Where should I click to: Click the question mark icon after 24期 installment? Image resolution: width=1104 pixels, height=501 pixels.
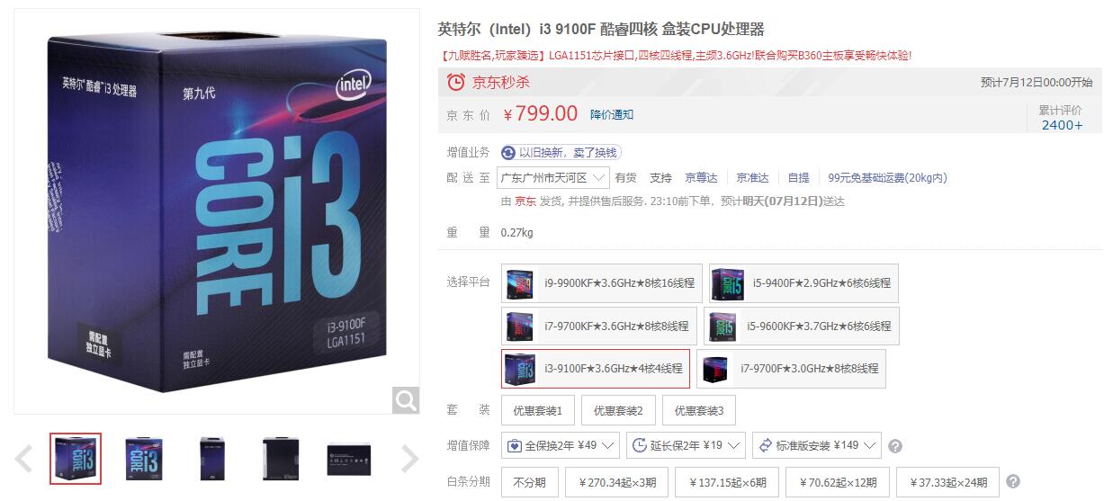pyautogui.click(x=1013, y=481)
